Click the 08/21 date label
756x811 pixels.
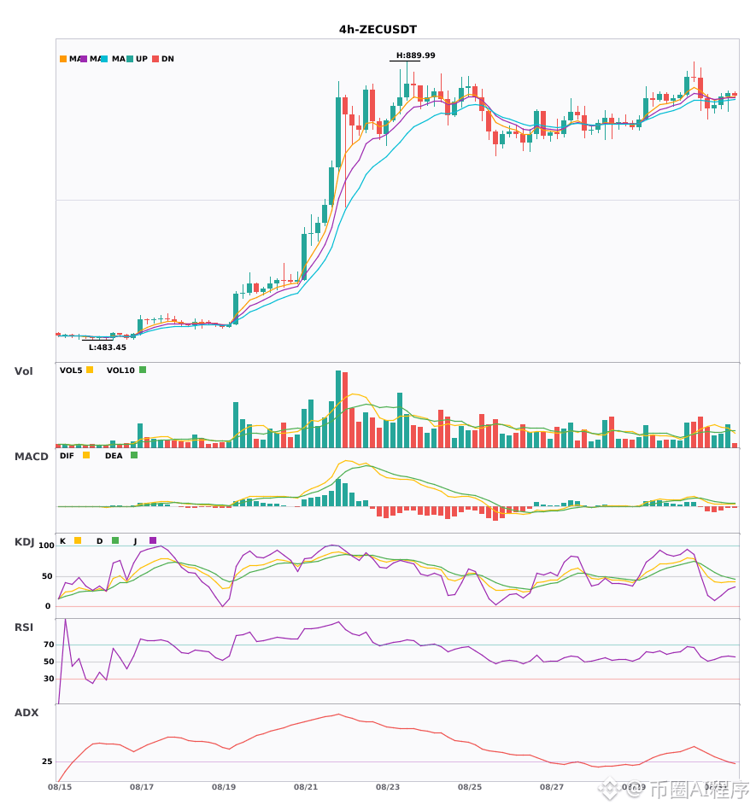point(306,787)
